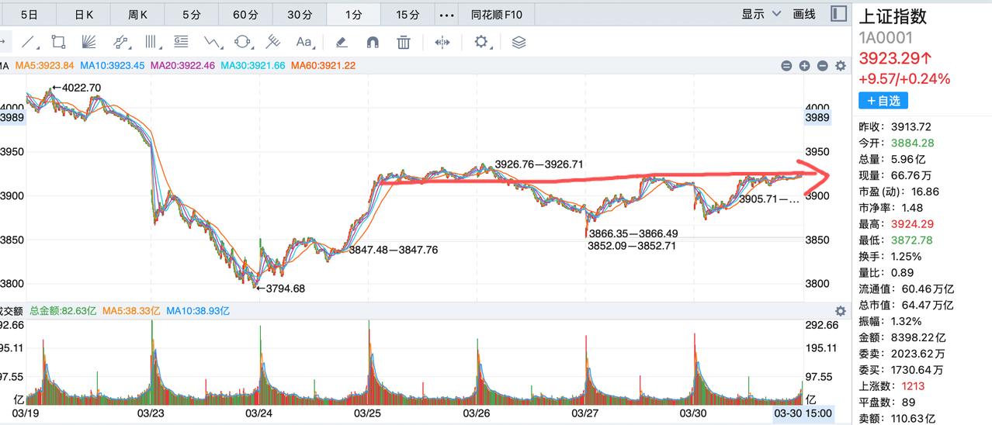Open the layers stack icon
Screen dimensions: 992x425
(x=519, y=42)
